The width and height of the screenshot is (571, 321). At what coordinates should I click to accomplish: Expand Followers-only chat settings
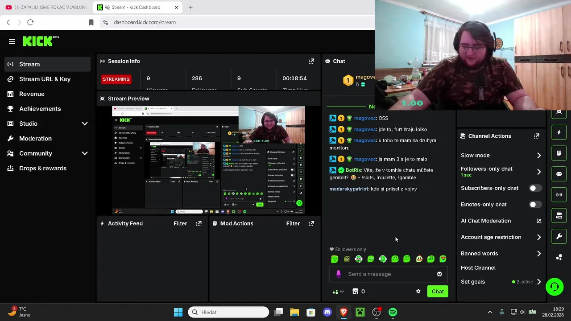539,172
